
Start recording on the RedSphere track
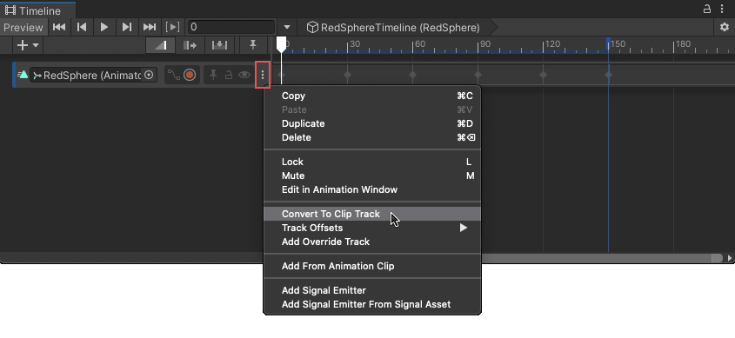pos(190,75)
